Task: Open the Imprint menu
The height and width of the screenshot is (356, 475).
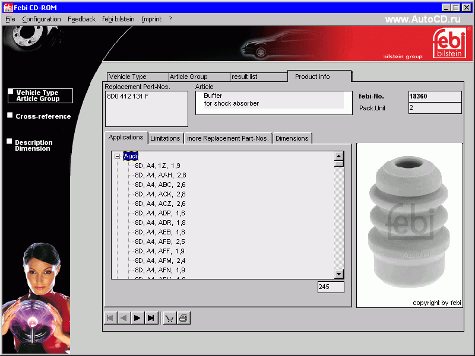Action: tap(151, 19)
